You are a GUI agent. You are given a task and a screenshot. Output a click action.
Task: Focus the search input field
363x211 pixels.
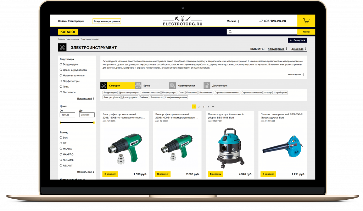point(262,31)
